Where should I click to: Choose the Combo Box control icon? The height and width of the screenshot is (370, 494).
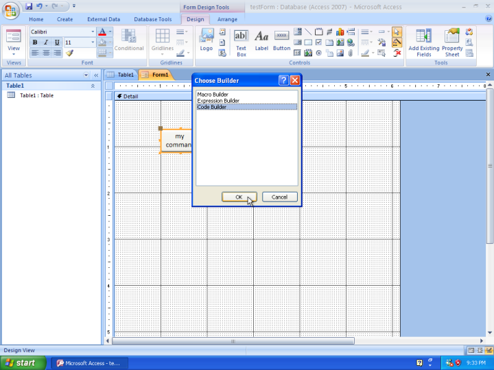[298, 32]
